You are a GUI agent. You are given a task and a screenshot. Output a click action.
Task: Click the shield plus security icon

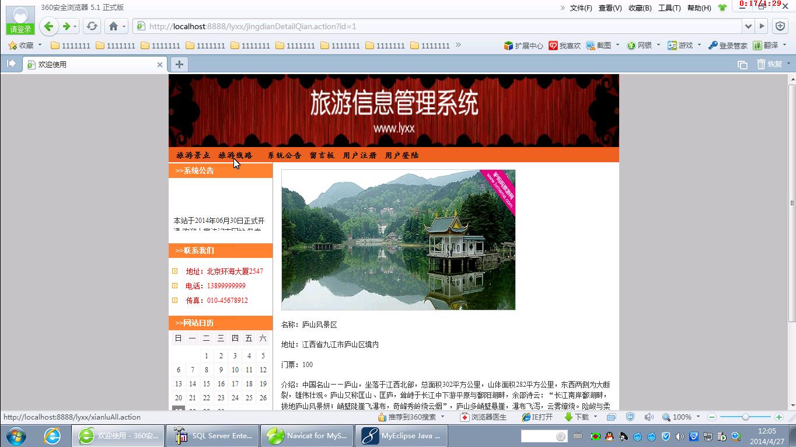pos(780,26)
